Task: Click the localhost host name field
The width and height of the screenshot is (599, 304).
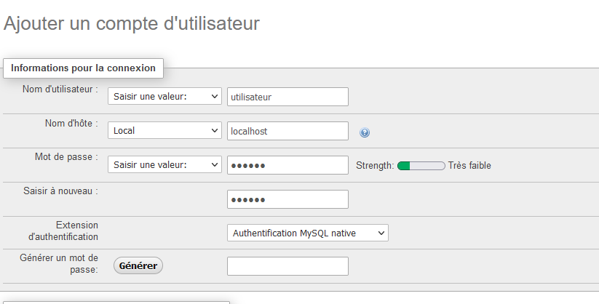Action: coord(287,131)
